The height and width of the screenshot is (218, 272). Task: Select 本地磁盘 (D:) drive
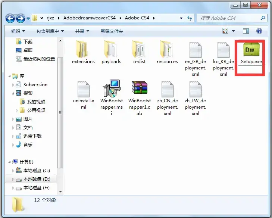point(37,179)
